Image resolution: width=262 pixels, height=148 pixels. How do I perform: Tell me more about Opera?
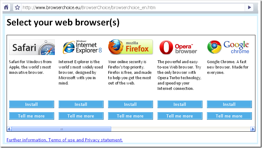point(180,116)
